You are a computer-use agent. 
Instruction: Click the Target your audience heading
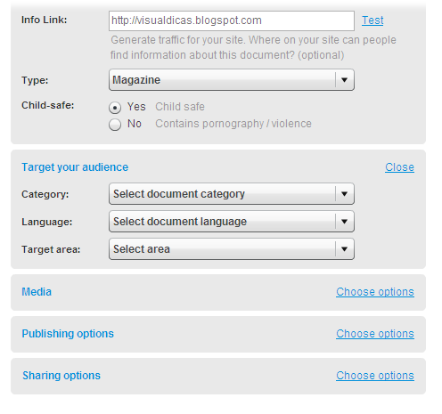(75, 167)
